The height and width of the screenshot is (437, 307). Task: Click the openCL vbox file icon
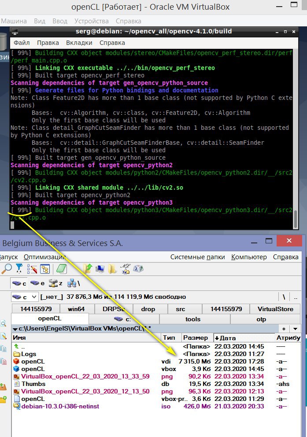[x=16, y=369]
